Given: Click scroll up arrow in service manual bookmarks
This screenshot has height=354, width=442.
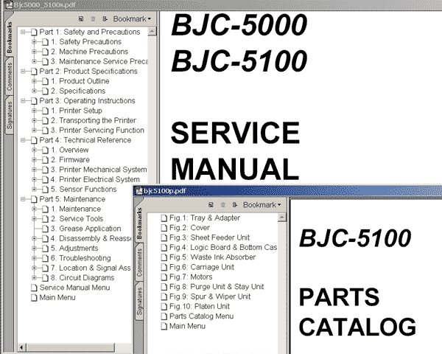Looking at the screenshot, I should click(154, 32).
